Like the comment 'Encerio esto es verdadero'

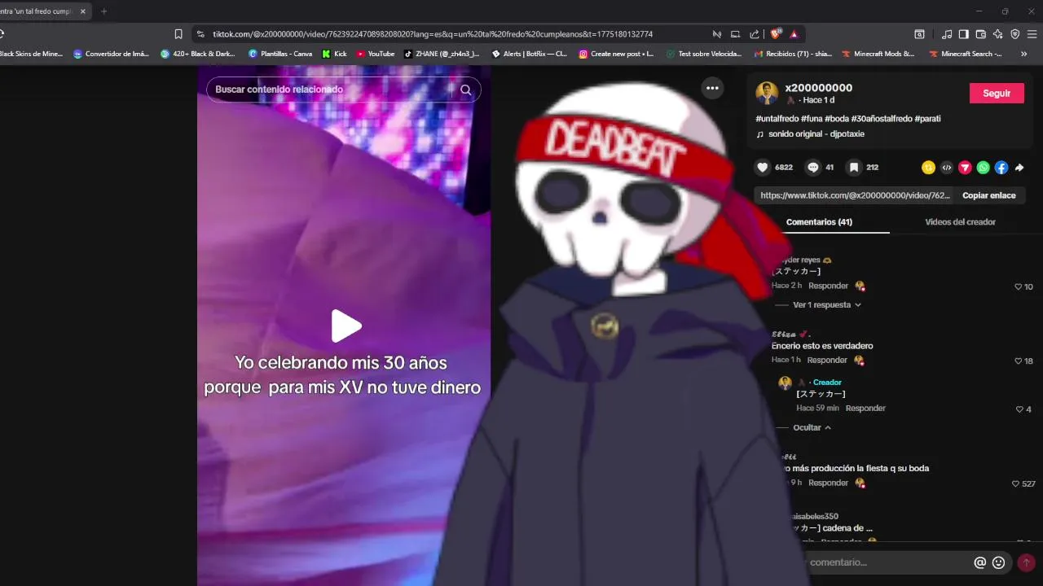coord(1018,361)
